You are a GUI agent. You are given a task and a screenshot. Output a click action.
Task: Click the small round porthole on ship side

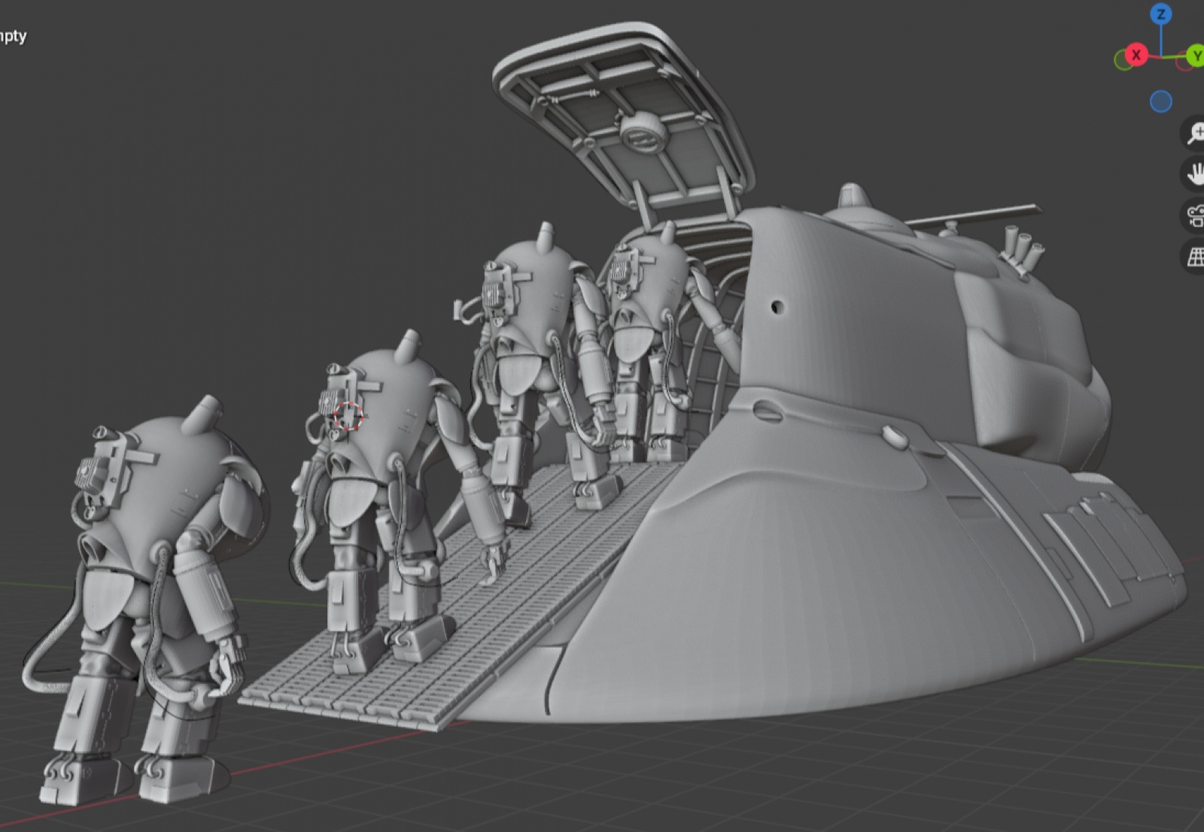point(777,307)
